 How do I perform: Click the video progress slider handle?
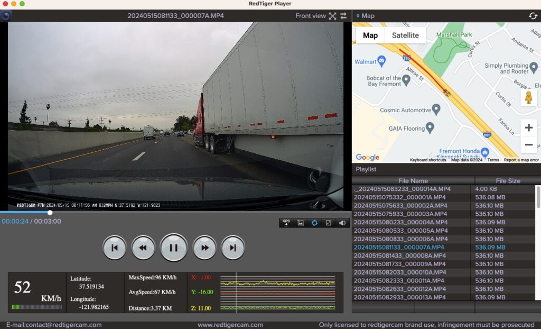click(50, 213)
